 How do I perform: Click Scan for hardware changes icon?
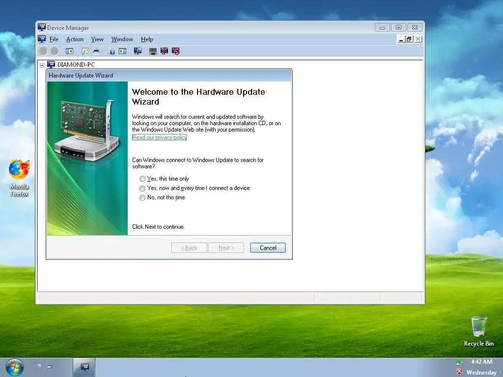pyautogui.click(x=138, y=51)
